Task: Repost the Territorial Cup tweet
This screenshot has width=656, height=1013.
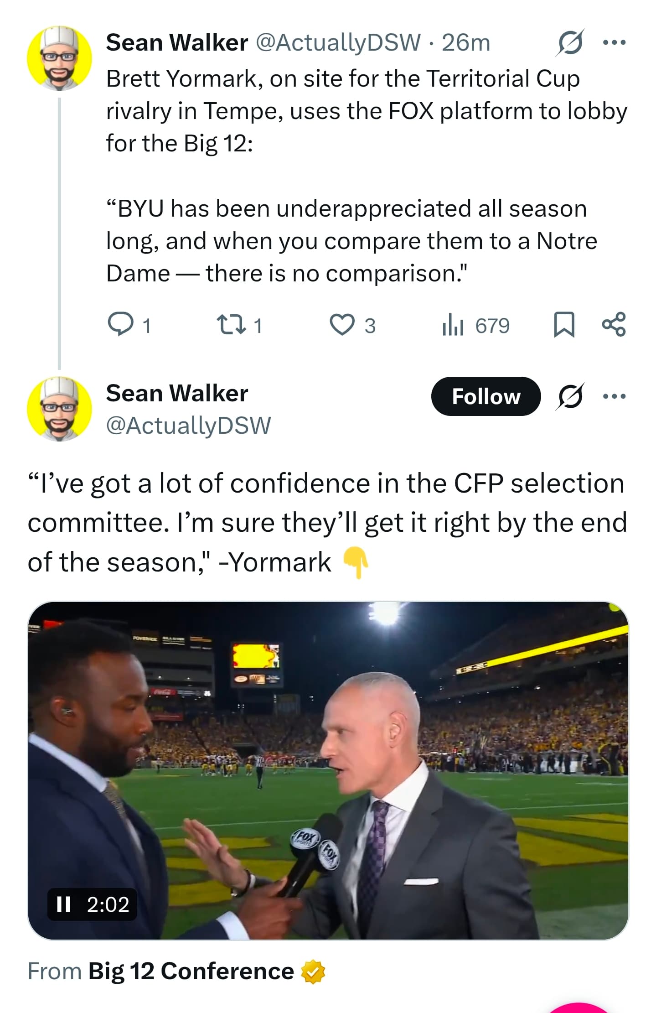Action: tap(231, 325)
